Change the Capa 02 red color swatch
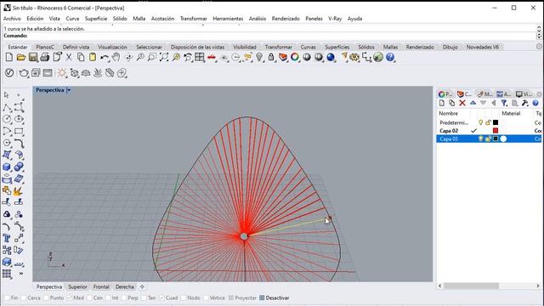Screen dimensions: 544x306 496,131
